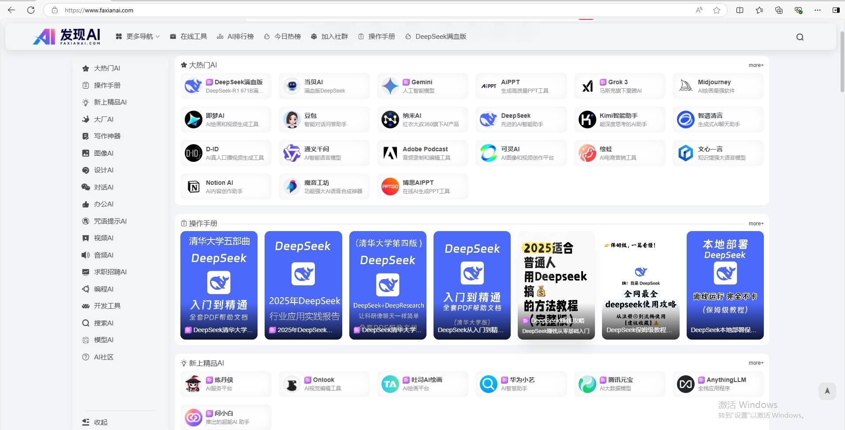Image resolution: width=845 pixels, height=430 pixels.
Task: Select 咒语提示AI in the sidebar
Action: click(x=105, y=221)
